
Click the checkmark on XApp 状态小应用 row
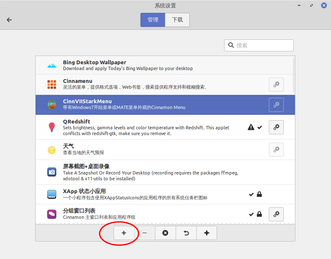pos(251,194)
